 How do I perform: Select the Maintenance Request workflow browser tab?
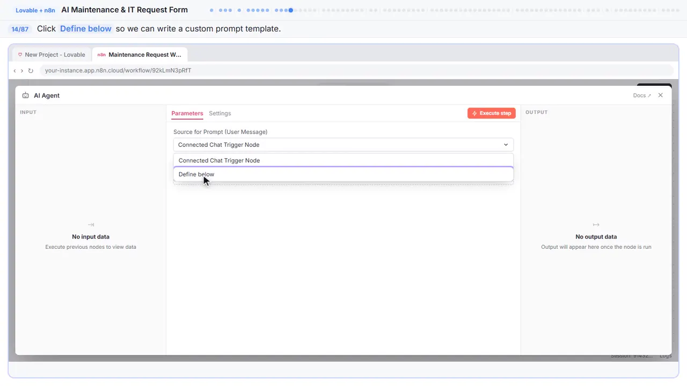pos(140,55)
